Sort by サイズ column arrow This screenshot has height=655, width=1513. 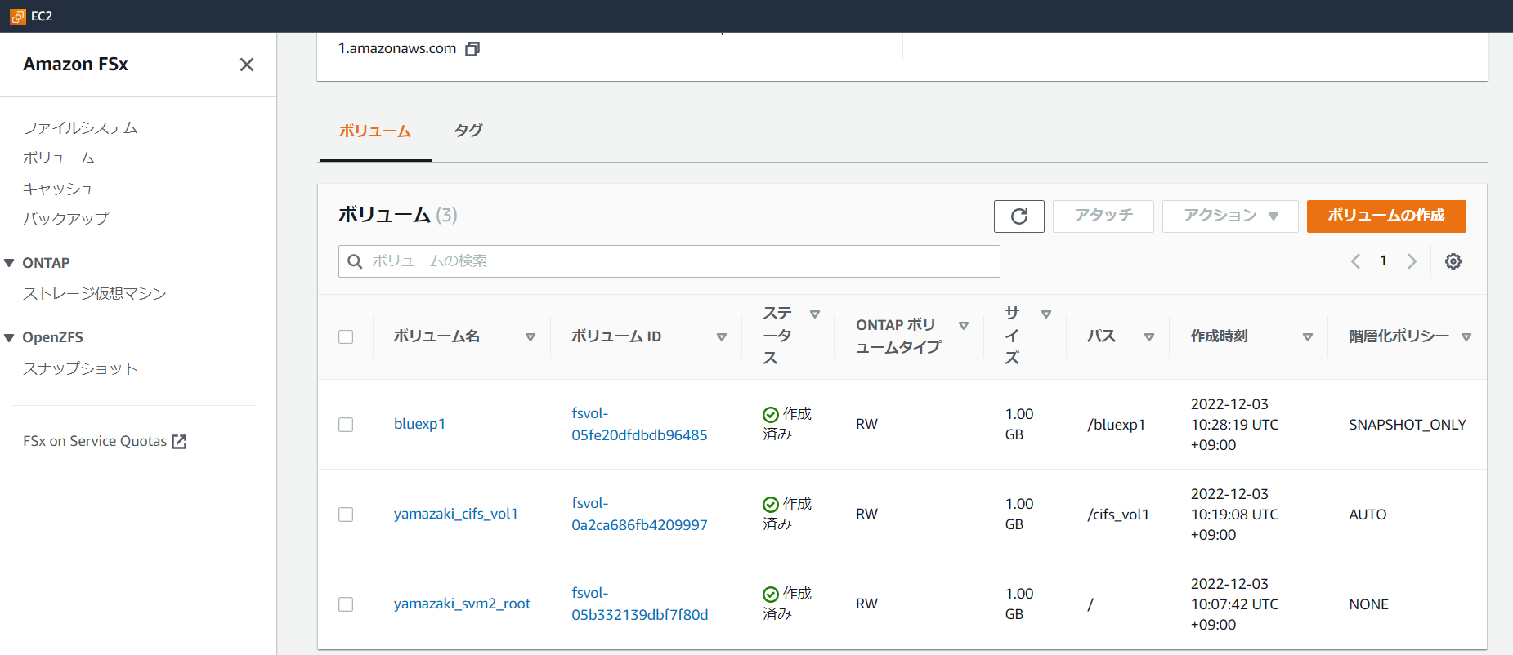pyautogui.click(x=1046, y=314)
